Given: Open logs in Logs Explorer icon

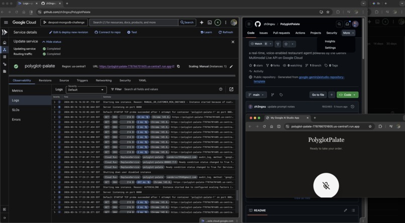Looking at the screenshot, I should click(231, 89).
